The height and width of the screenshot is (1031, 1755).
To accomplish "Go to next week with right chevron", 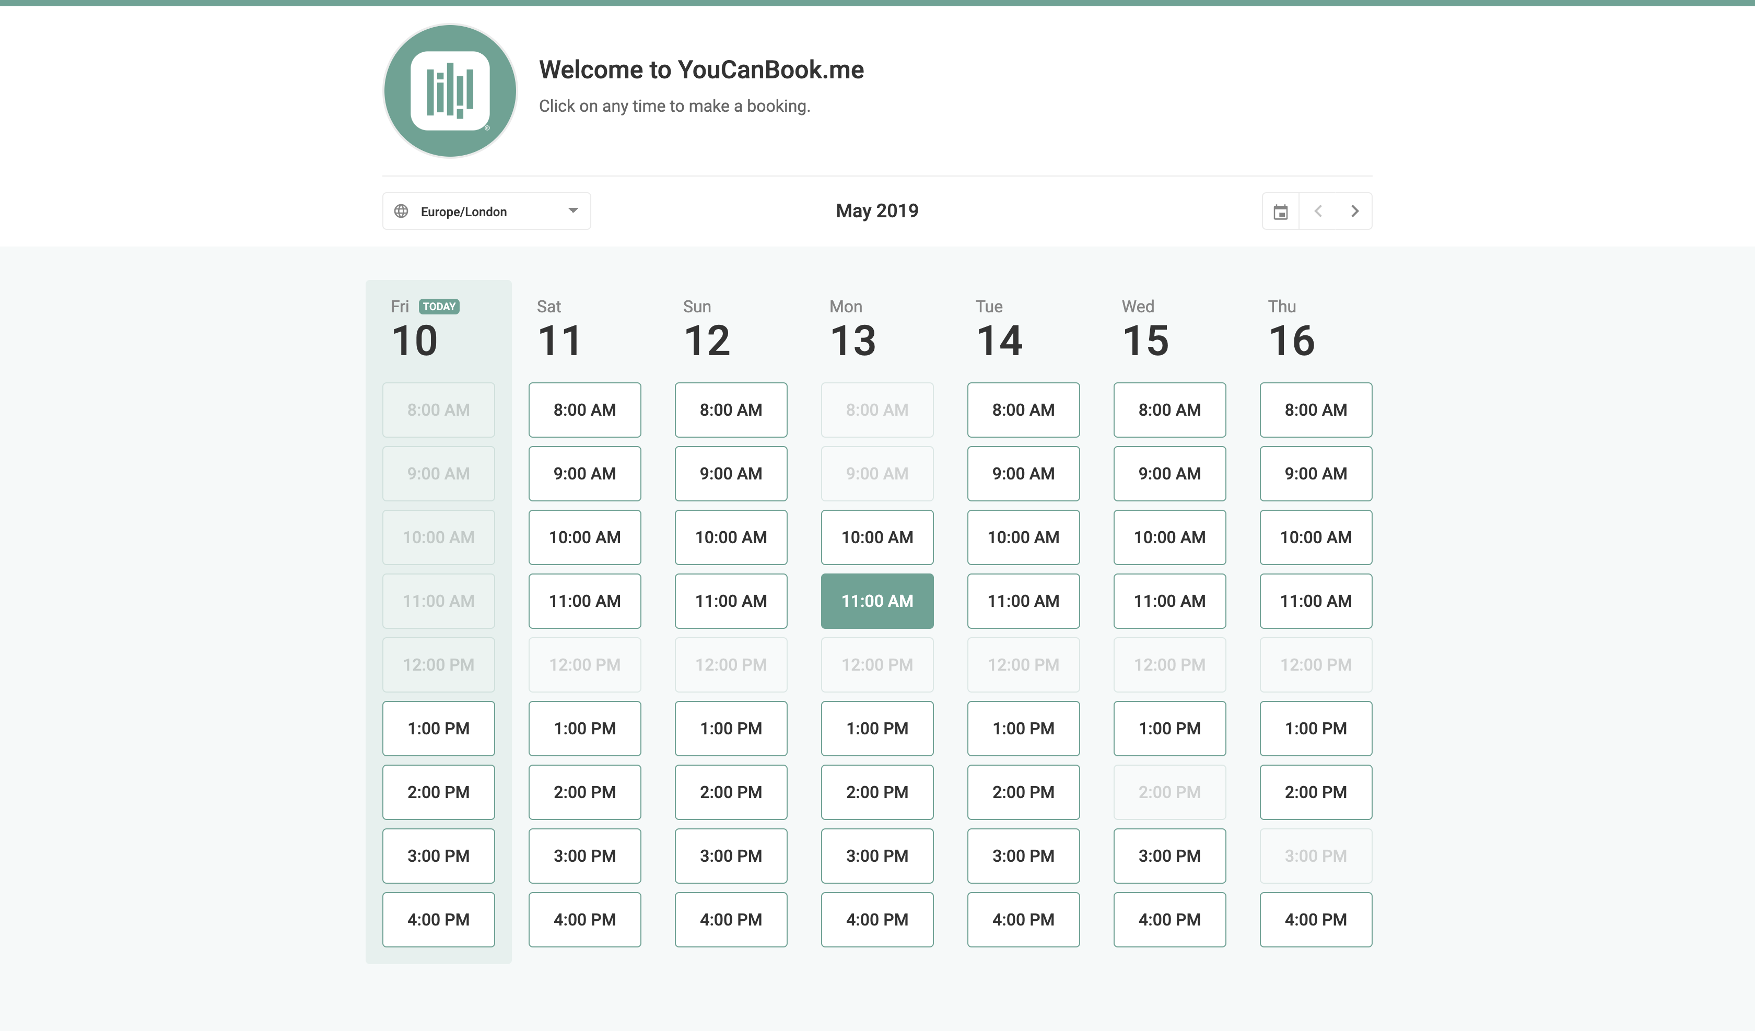I will [x=1354, y=211].
